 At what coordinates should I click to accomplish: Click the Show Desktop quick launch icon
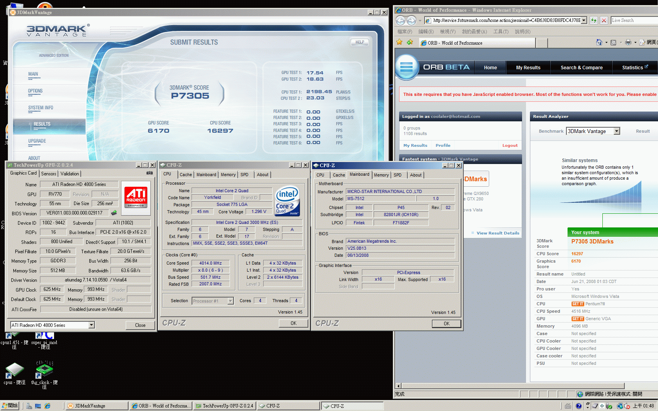pos(38,406)
